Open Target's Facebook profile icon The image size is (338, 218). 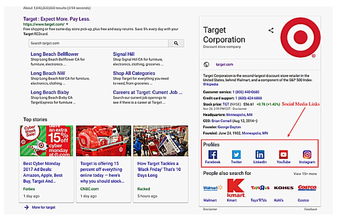tap(213, 154)
